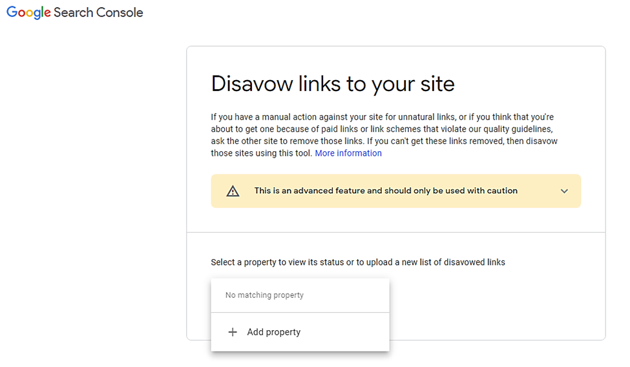Click the Select a property instruction text
The image size is (630, 367).
pos(357,262)
